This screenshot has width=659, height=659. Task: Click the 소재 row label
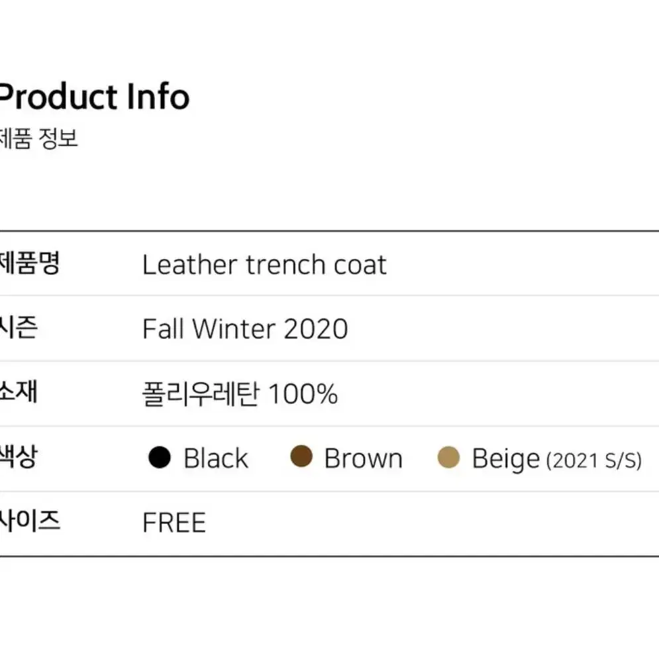[19, 391]
